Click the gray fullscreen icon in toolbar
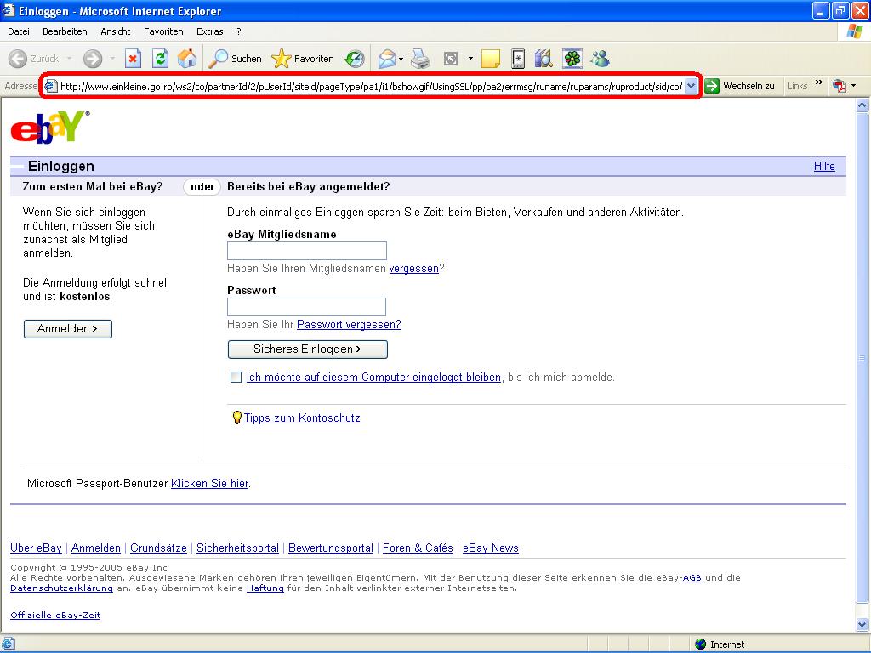Viewport: 871px width, 653px height. pyautogui.click(x=451, y=59)
